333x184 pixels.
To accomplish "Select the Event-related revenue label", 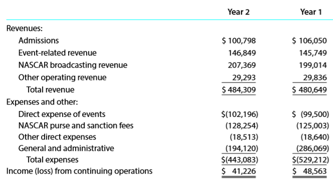I will point(58,53).
